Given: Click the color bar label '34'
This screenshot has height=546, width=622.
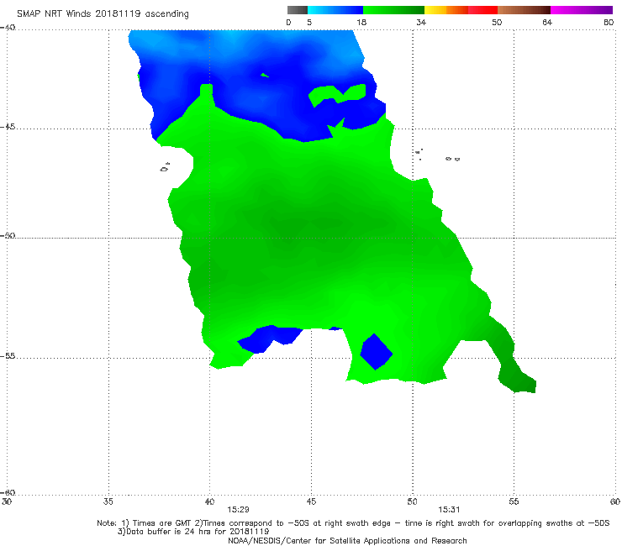Looking at the screenshot, I should [421, 23].
